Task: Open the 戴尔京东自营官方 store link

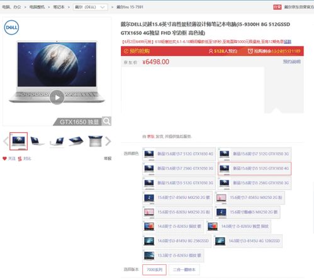Action: [x=299, y=7]
